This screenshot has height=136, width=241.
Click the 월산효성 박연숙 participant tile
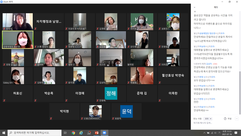173,76
